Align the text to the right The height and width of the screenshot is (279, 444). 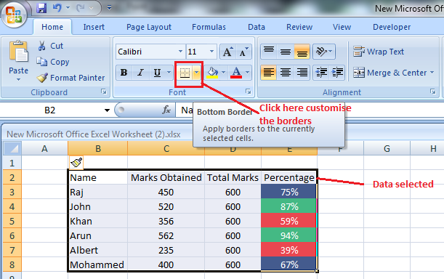coord(302,73)
